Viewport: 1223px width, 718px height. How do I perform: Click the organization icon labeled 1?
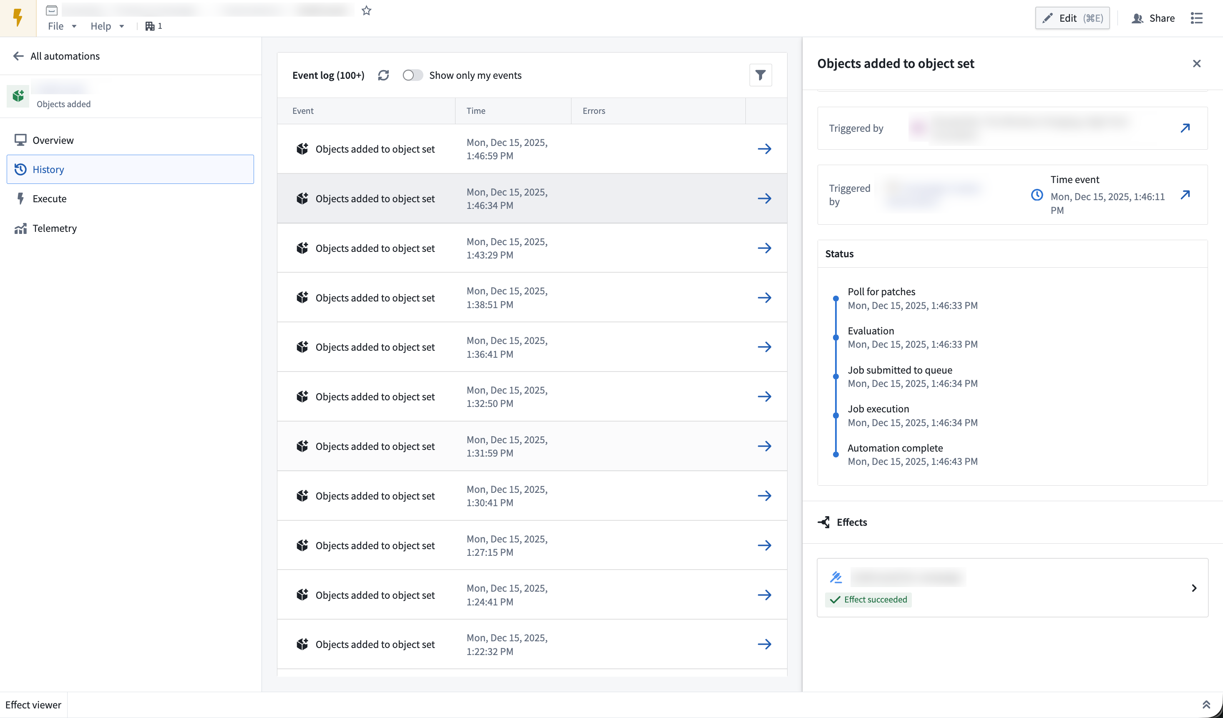pos(154,26)
